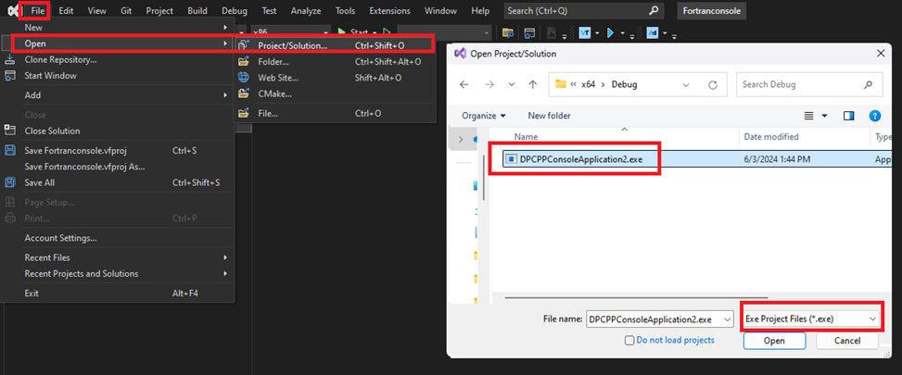Go up one folder level in dialog
Screen dimensions: 902x375
point(533,84)
